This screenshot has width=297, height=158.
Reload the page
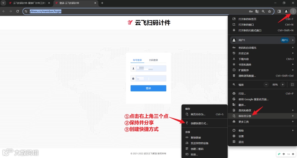click(x=18, y=11)
